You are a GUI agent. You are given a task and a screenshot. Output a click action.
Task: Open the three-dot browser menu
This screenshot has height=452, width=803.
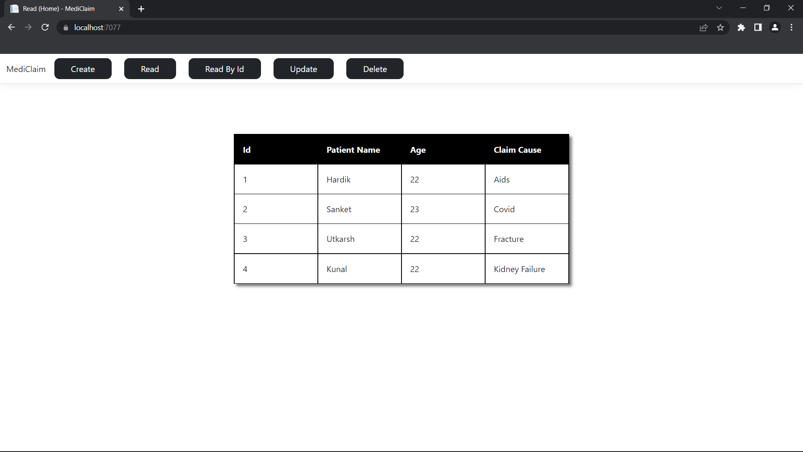[x=792, y=27]
